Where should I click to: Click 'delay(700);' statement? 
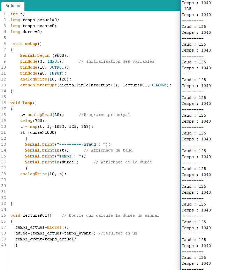33,121
